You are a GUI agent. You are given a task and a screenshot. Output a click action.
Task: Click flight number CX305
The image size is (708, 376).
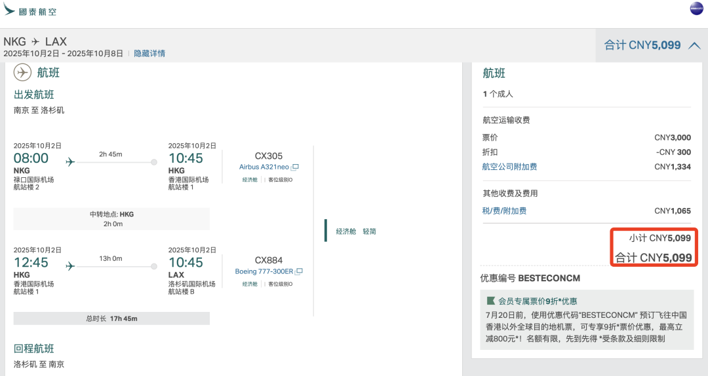point(269,156)
